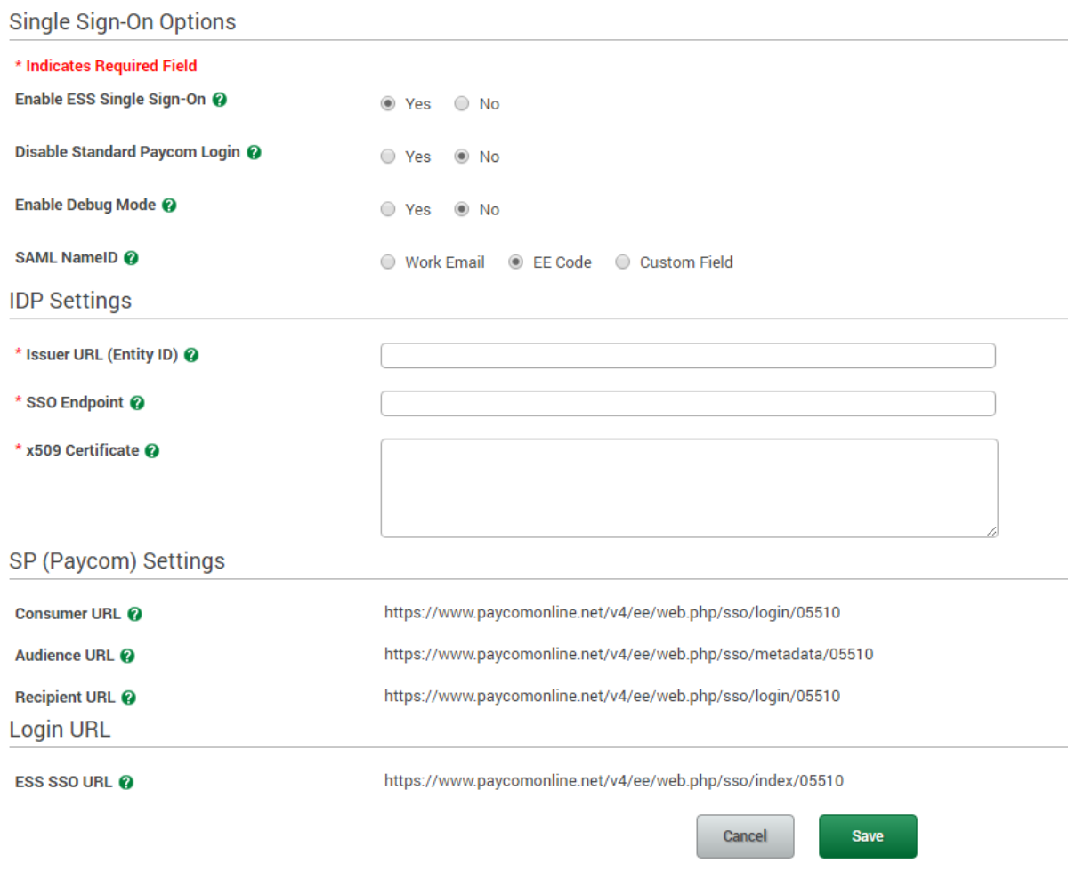The image size is (1068, 879).
Task: Open help for Disable Standard Paycom Login
Action: coord(254,152)
